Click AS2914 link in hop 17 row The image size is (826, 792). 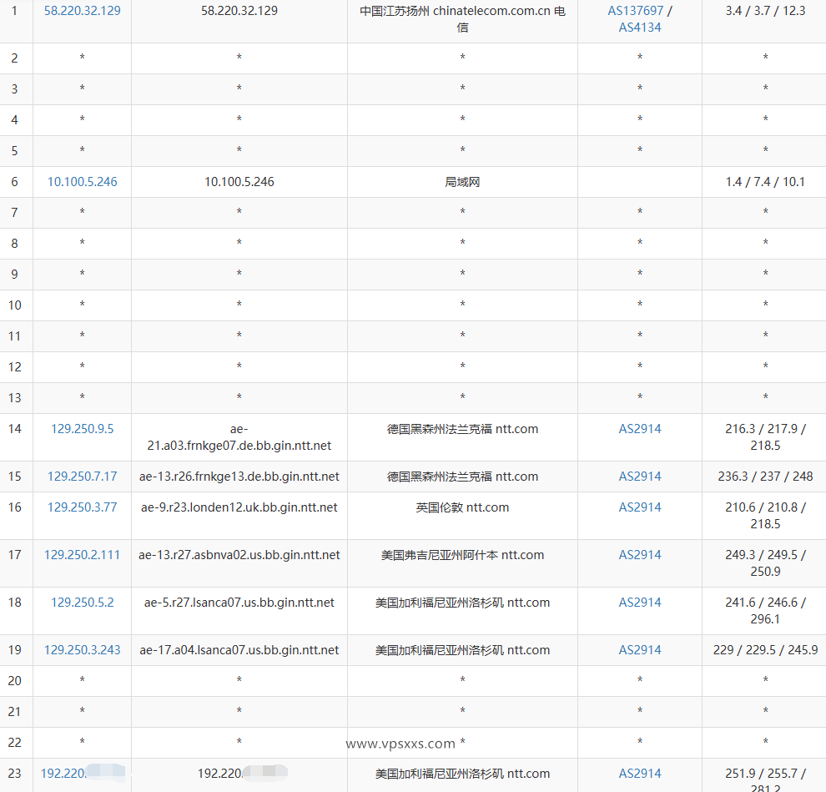point(639,555)
